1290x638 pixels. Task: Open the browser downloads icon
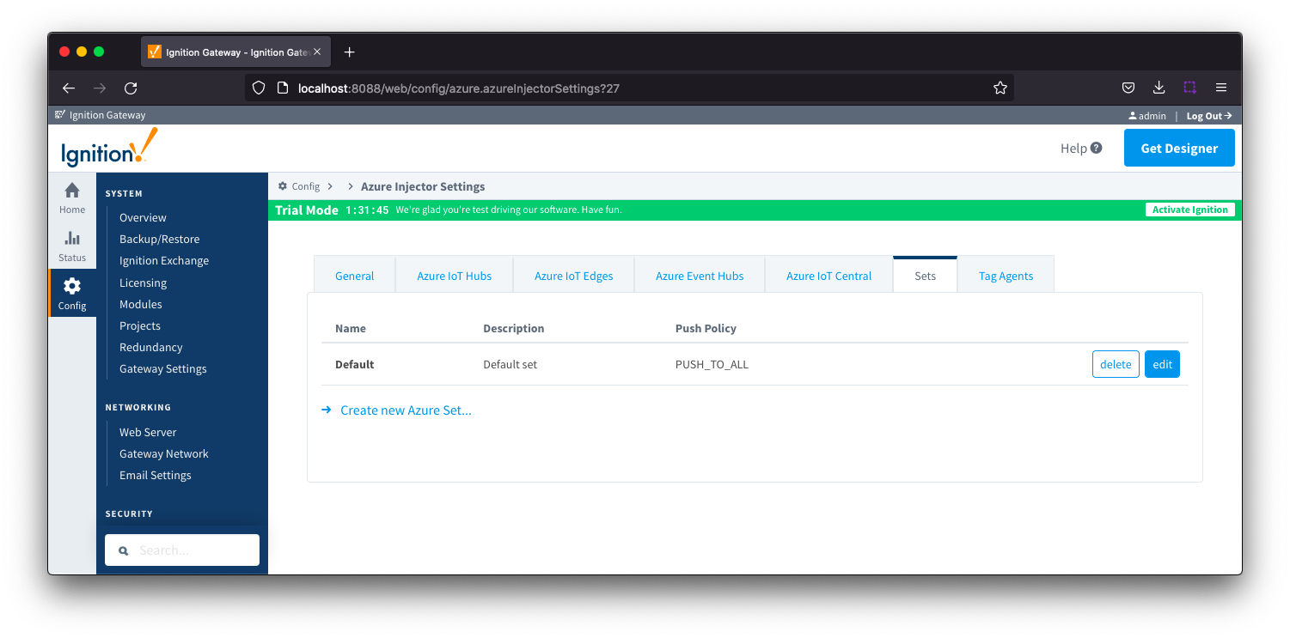pyautogui.click(x=1159, y=88)
